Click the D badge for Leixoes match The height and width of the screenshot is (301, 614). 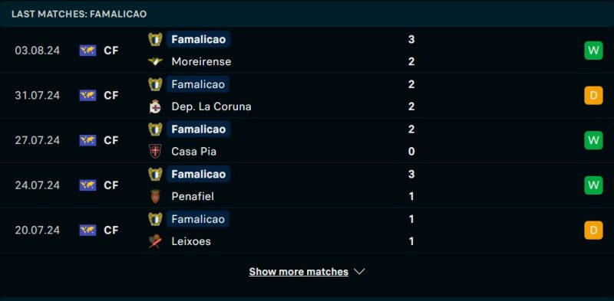pyautogui.click(x=593, y=230)
